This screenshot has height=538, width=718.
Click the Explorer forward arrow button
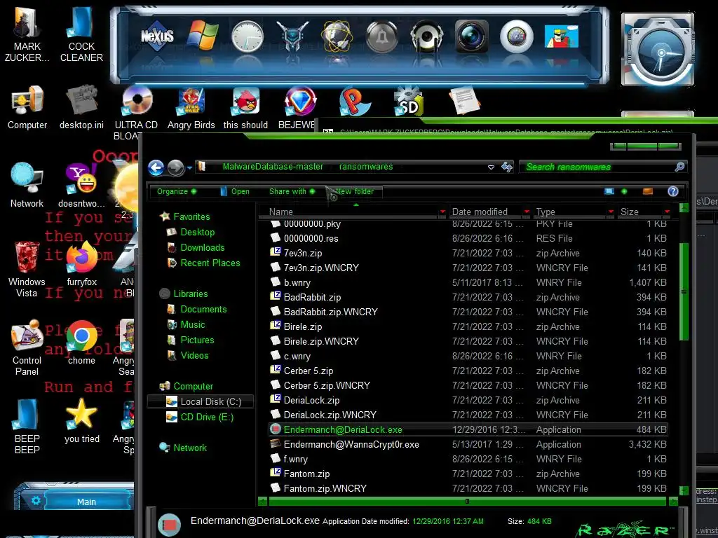pyautogui.click(x=175, y=168)
